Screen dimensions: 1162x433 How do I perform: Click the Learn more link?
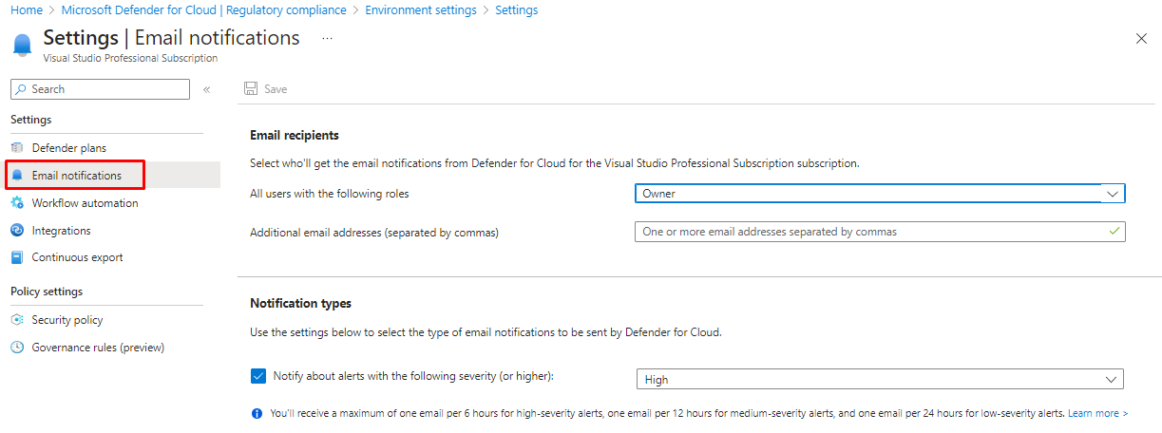[1097, 414]
